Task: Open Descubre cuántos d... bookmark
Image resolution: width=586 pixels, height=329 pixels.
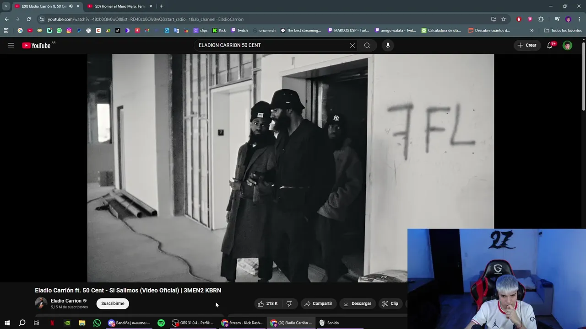Action: tap(489, 31)
